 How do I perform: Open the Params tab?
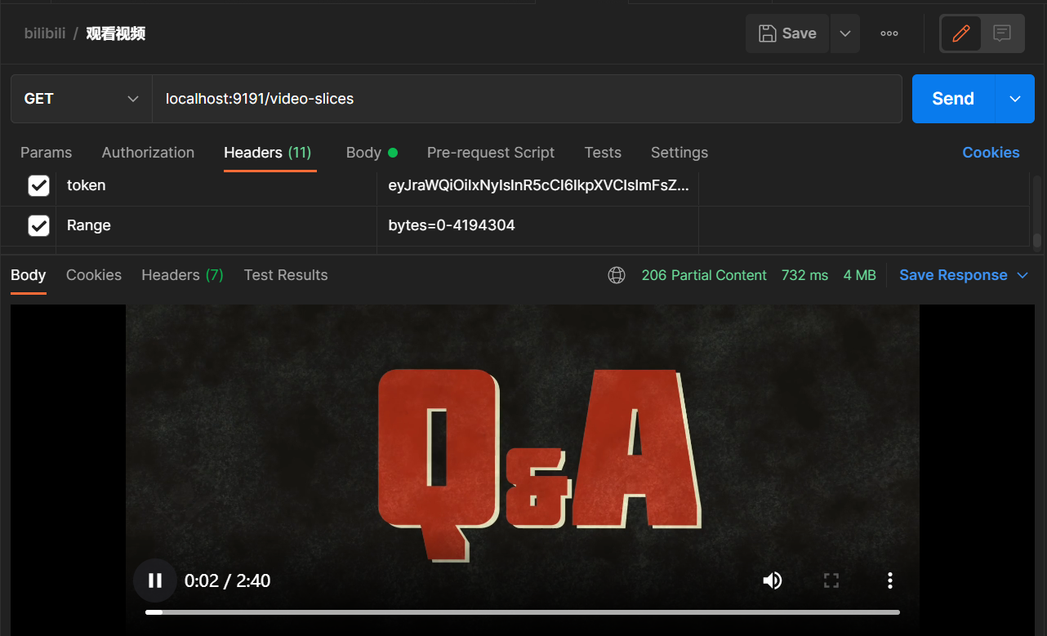coord(46,153)
